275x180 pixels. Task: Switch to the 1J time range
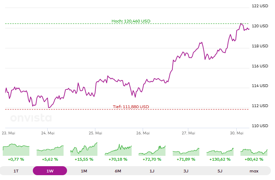point(152,171)
